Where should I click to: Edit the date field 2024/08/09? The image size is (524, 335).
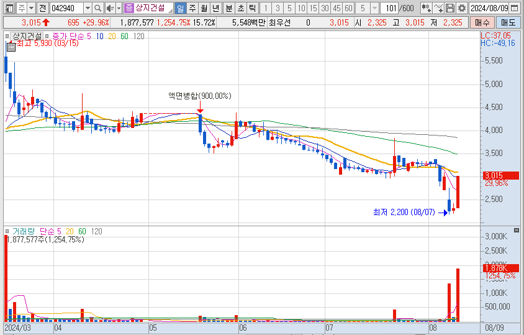(489, 8)
